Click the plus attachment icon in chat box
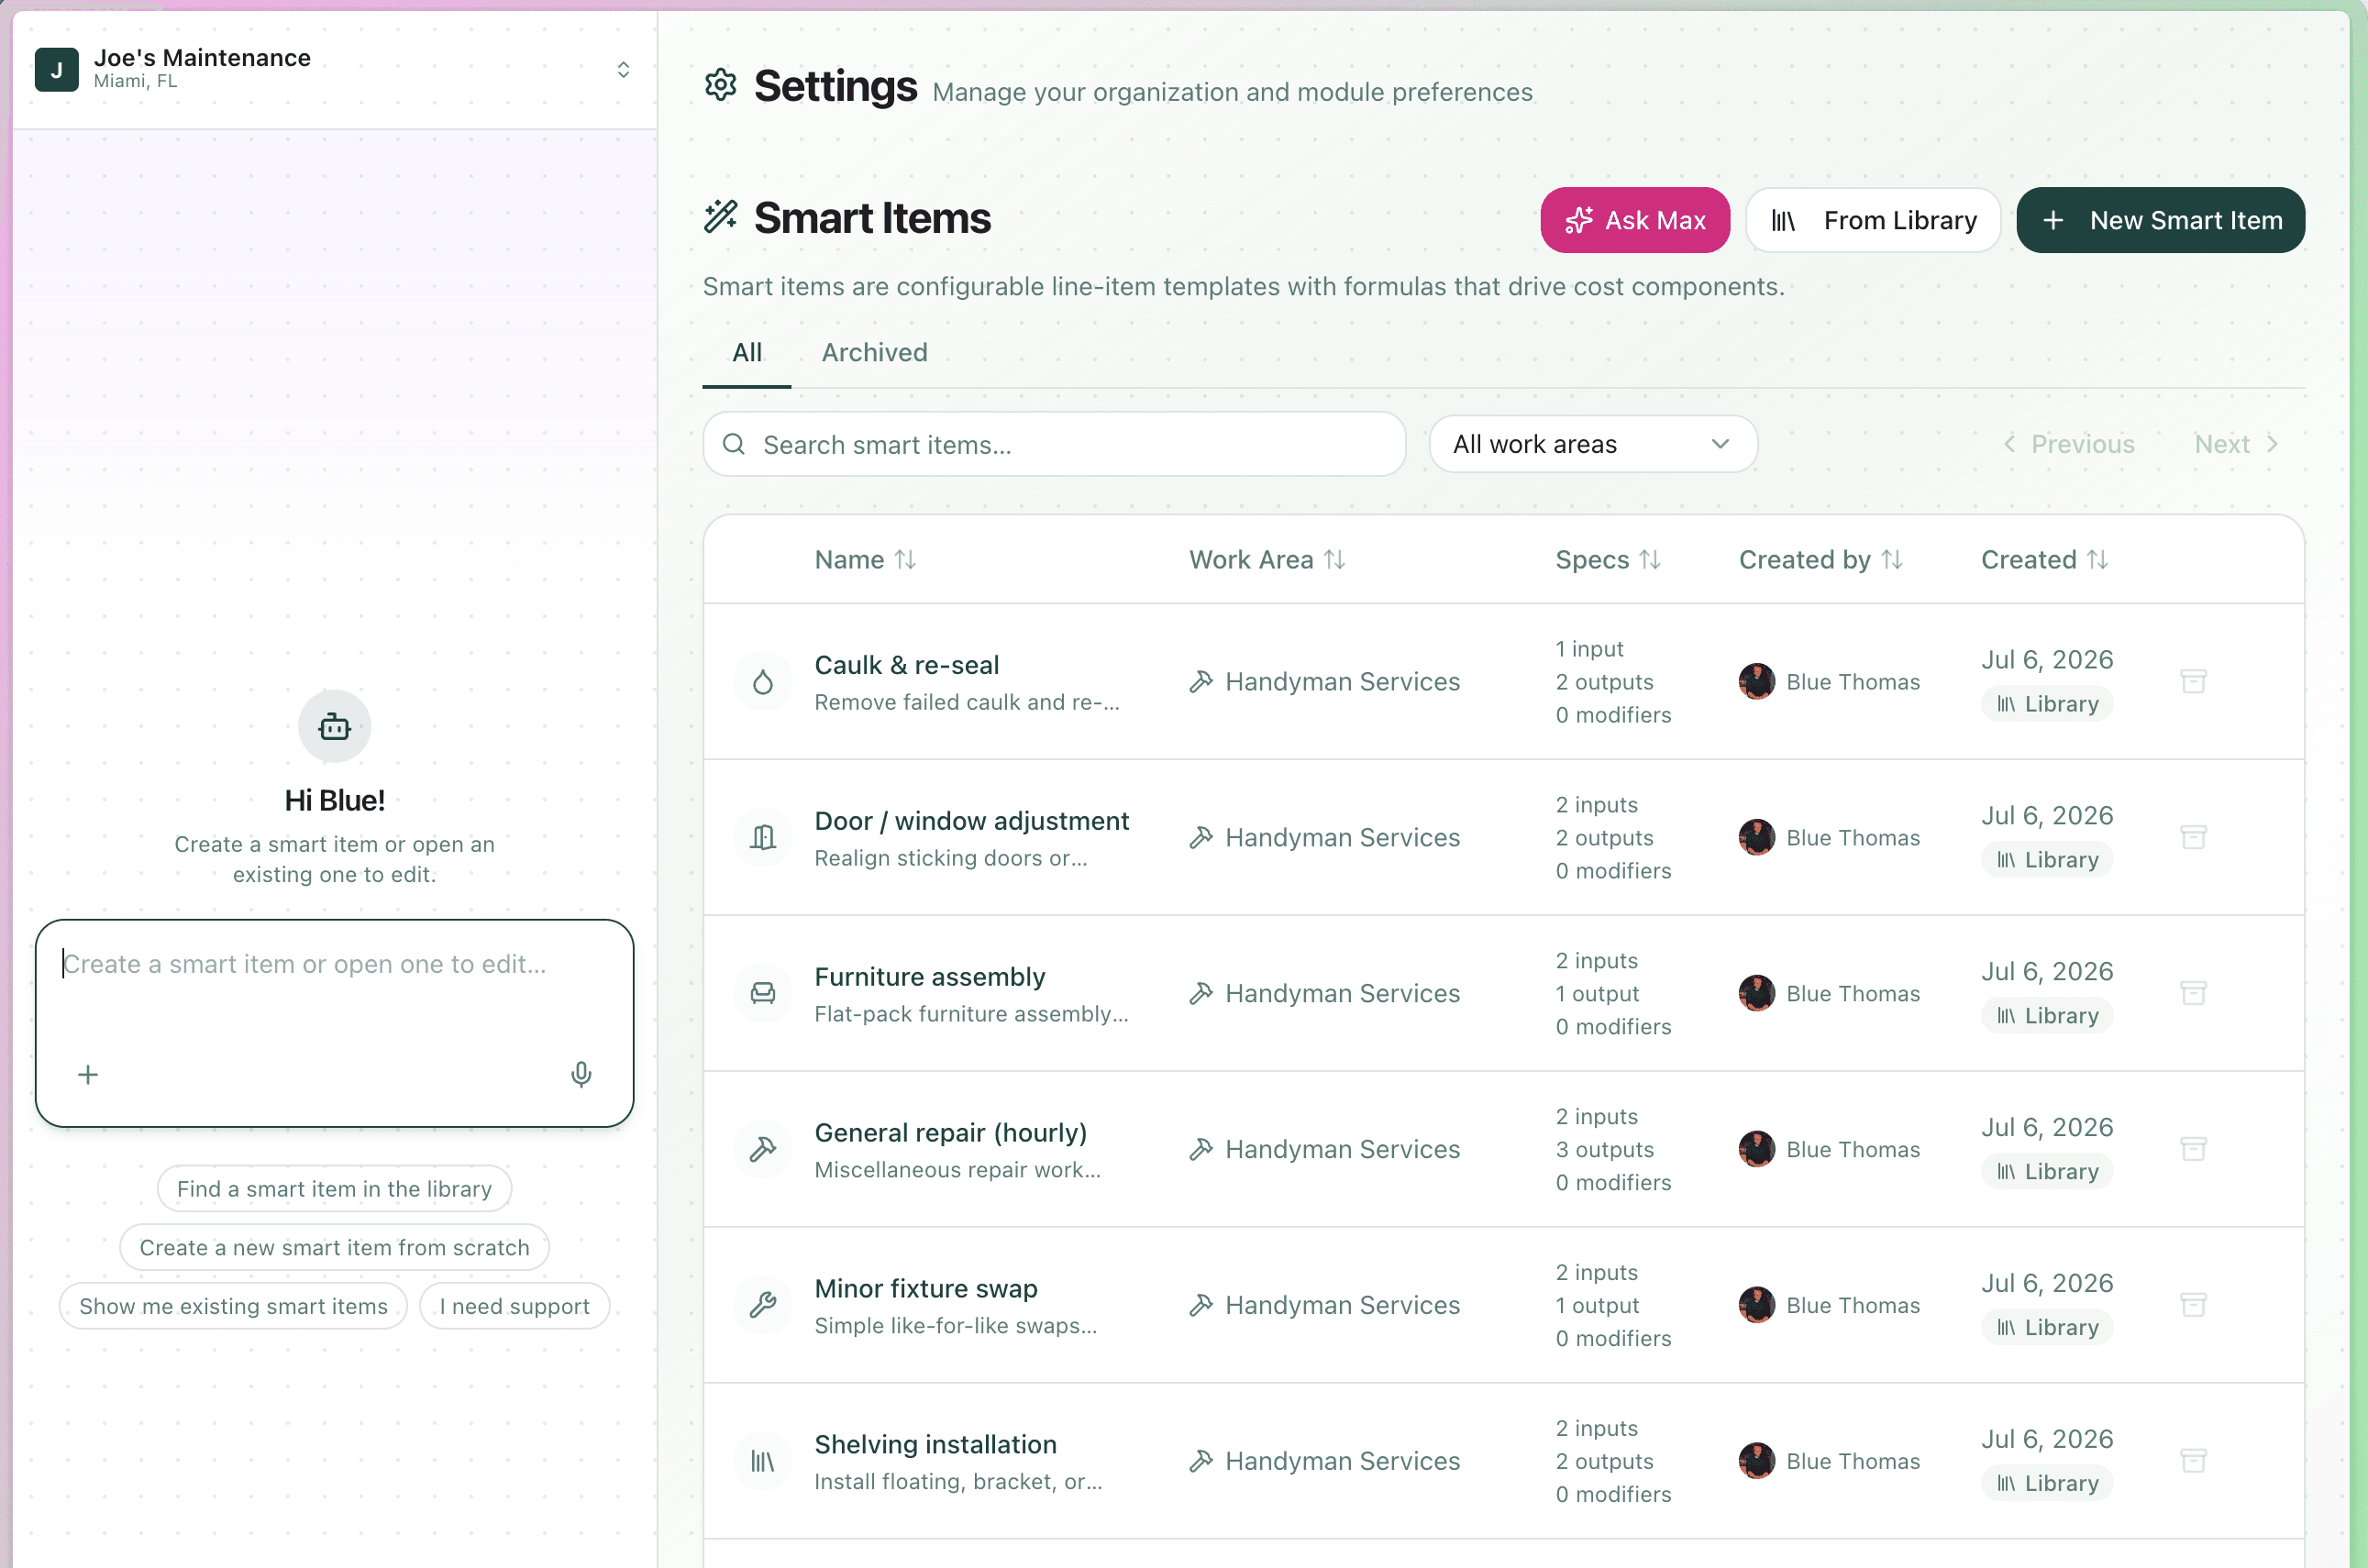The image size is (2368, 1568). [88, 1074]
